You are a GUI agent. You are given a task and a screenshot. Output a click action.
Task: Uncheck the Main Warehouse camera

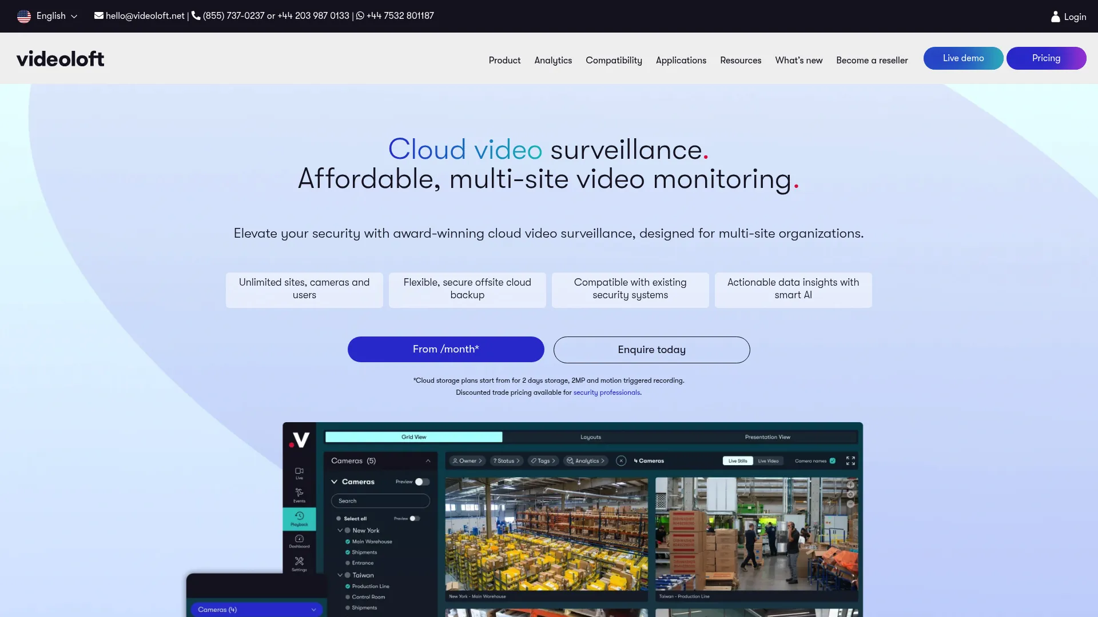pyautogui.click(x=348, y=542)
